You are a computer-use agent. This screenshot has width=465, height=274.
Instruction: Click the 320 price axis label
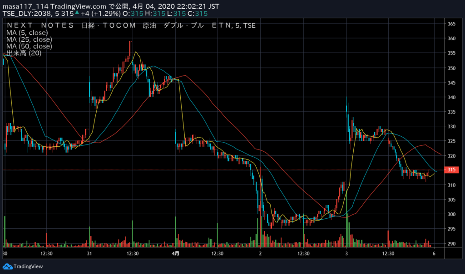click(x=451, y=156)
